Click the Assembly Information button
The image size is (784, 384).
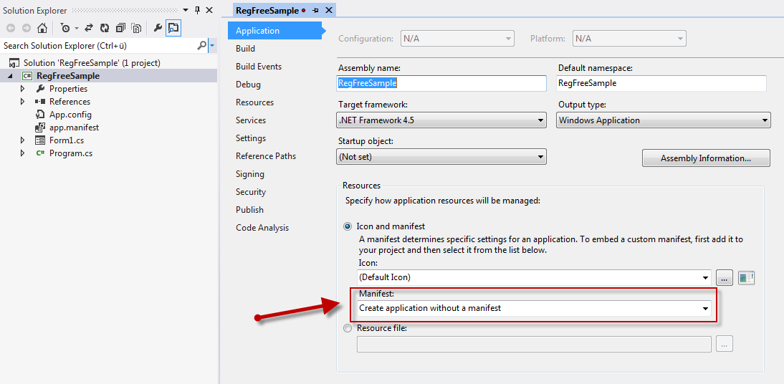coord(706,158)
